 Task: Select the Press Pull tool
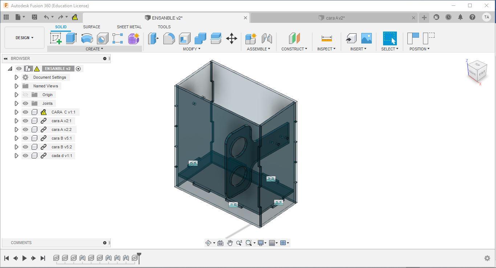[153, 38]
